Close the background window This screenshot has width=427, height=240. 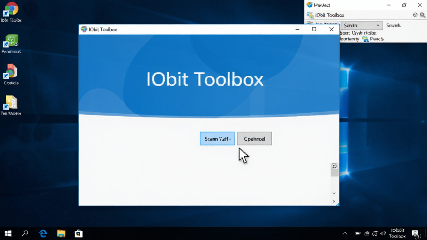click(x=419, y=5)
